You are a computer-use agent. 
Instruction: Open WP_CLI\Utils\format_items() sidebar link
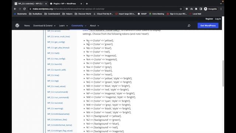[x=60, y=125]
